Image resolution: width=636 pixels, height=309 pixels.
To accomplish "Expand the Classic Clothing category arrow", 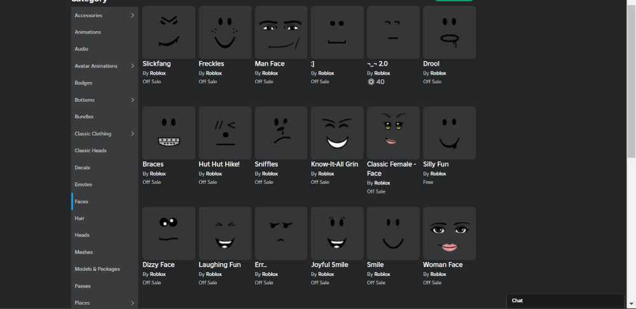I will [132, 134].
